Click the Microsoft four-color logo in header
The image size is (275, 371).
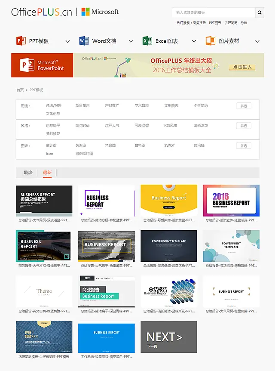point(85,12)
